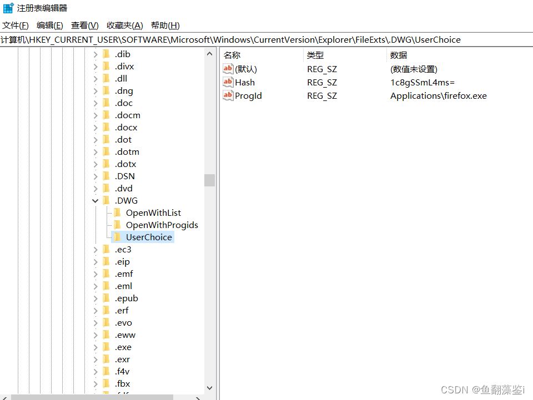The width and height of the screenshot is (533, 400).
Task: Click the OpenWithList folder icon
Action: tap(118, 213)
